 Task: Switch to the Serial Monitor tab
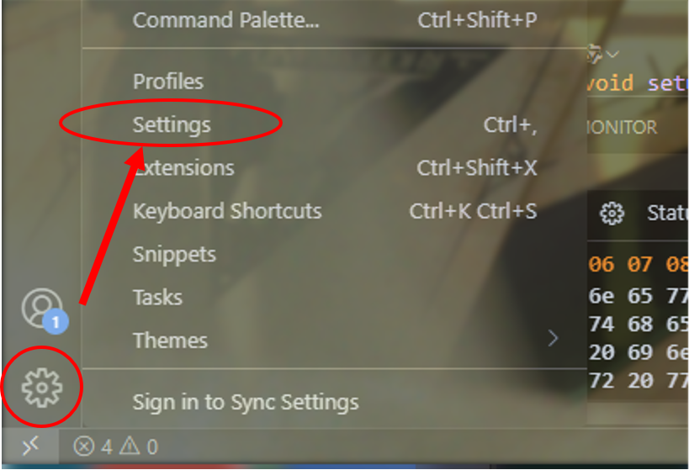624,128
